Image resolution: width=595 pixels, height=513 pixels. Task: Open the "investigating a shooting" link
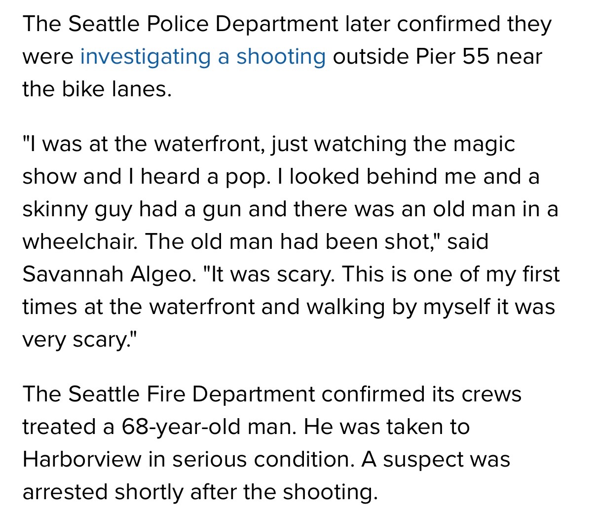[203, 57]
